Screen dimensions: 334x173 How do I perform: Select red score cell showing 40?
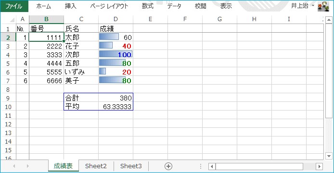(116, 46)
